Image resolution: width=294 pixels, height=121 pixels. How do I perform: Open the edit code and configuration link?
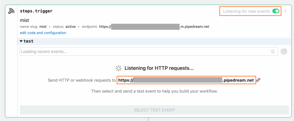pos(43,33)
